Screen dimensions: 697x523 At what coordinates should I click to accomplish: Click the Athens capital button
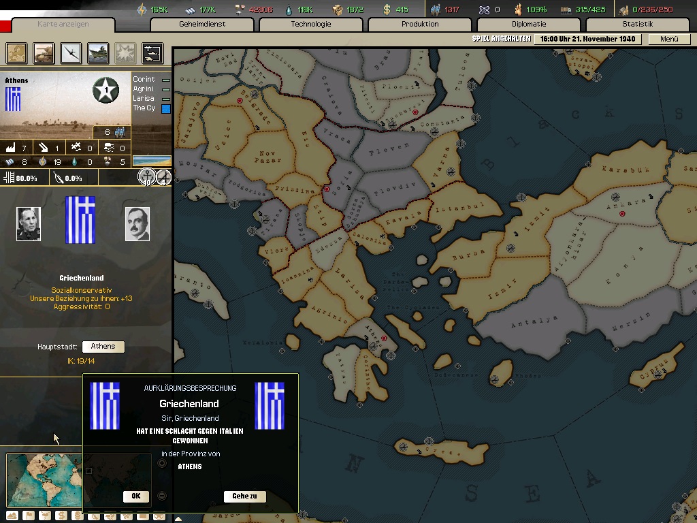point(103,347)
